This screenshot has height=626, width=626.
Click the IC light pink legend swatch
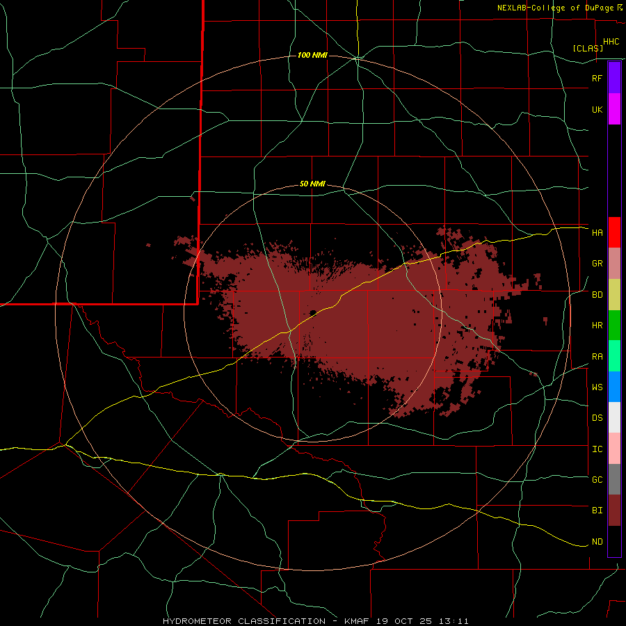pos(614,449)
